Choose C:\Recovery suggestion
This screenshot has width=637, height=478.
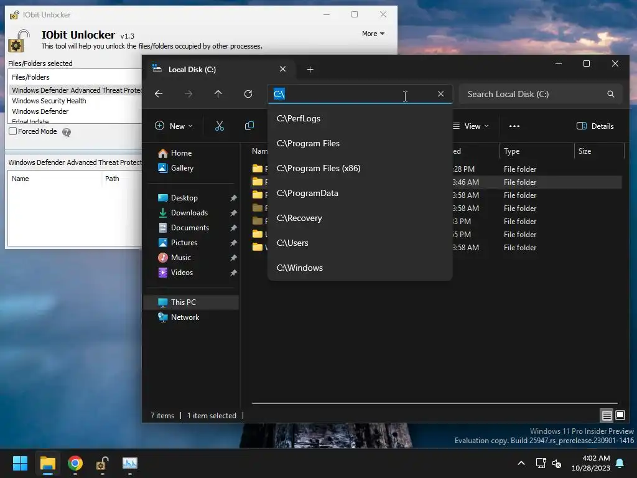[360, 218]
